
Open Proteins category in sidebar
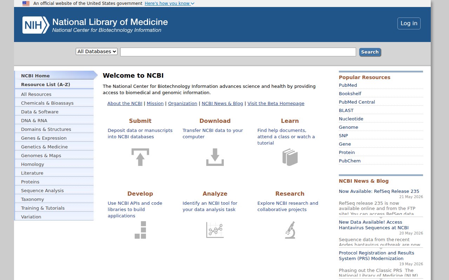click(54, 182)
